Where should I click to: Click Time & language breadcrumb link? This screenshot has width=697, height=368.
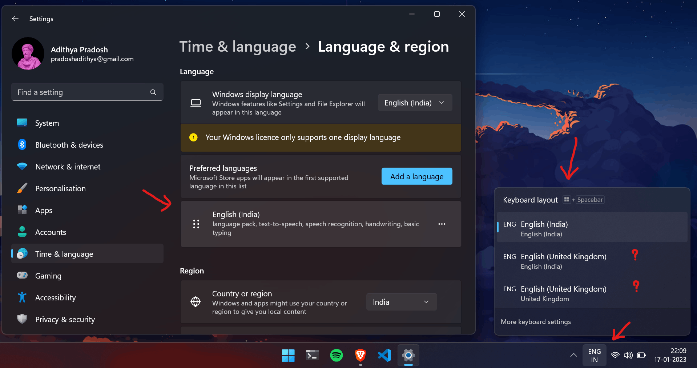[x=238, y=47]
